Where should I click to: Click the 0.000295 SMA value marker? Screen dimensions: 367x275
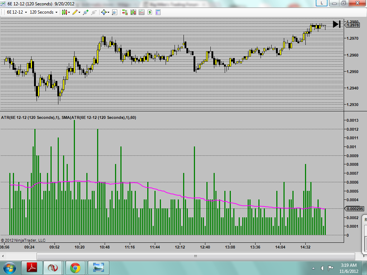pyautogui.click(x=355, y=209)
